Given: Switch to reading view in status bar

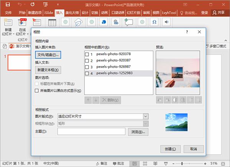Looking at the screenshot, I should click(155, 164).
